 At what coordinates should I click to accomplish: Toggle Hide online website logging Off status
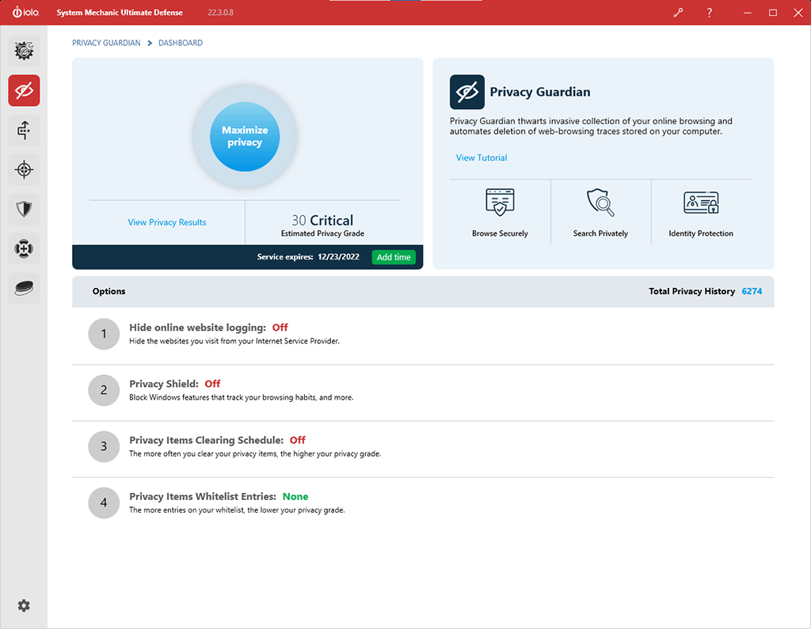(x=280, y=327)
